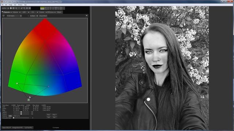The height and width of the screenshot is (131, 234).
Task: Toggle the Channels enable dot
Action: [x=2, y=12]
